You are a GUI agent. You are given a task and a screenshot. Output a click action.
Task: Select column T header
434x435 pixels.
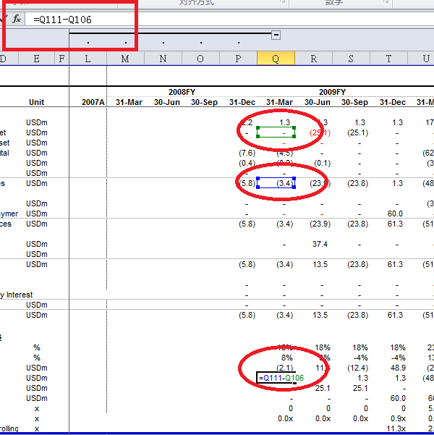tap(388, 59)
